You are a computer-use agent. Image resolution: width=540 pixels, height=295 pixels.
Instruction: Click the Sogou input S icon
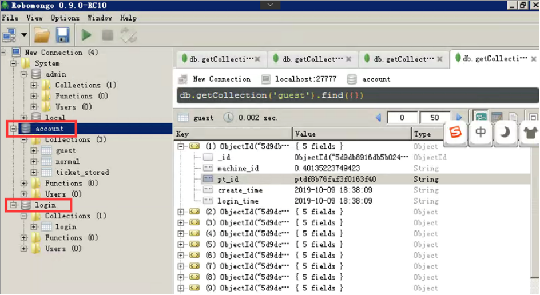click(x=455, y=133)
